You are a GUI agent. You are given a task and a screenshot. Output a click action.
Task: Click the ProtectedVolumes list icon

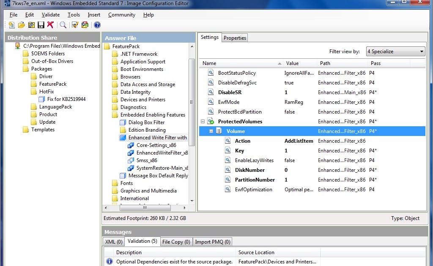(211, 121)
